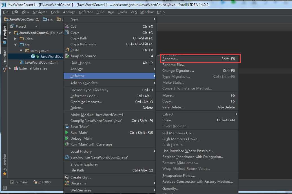Click the Diagrams icon in context menu
Image resolution: width=292 pixels, height=194 pixels.
(x=67, y=183)
